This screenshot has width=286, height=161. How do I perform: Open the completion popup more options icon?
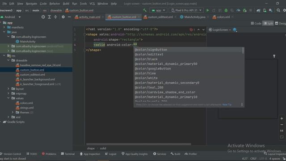click(x=242, y=105)
